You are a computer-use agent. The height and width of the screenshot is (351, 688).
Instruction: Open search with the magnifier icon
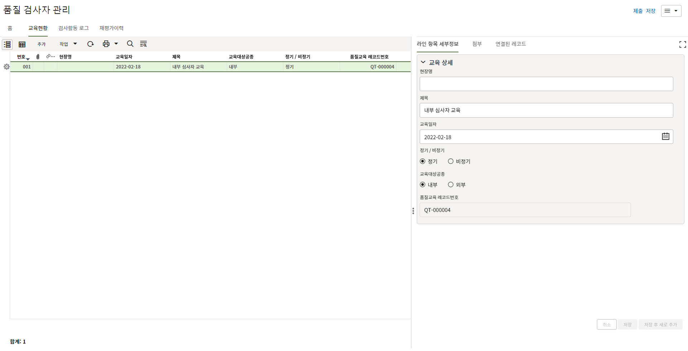(x=130, y=44)
